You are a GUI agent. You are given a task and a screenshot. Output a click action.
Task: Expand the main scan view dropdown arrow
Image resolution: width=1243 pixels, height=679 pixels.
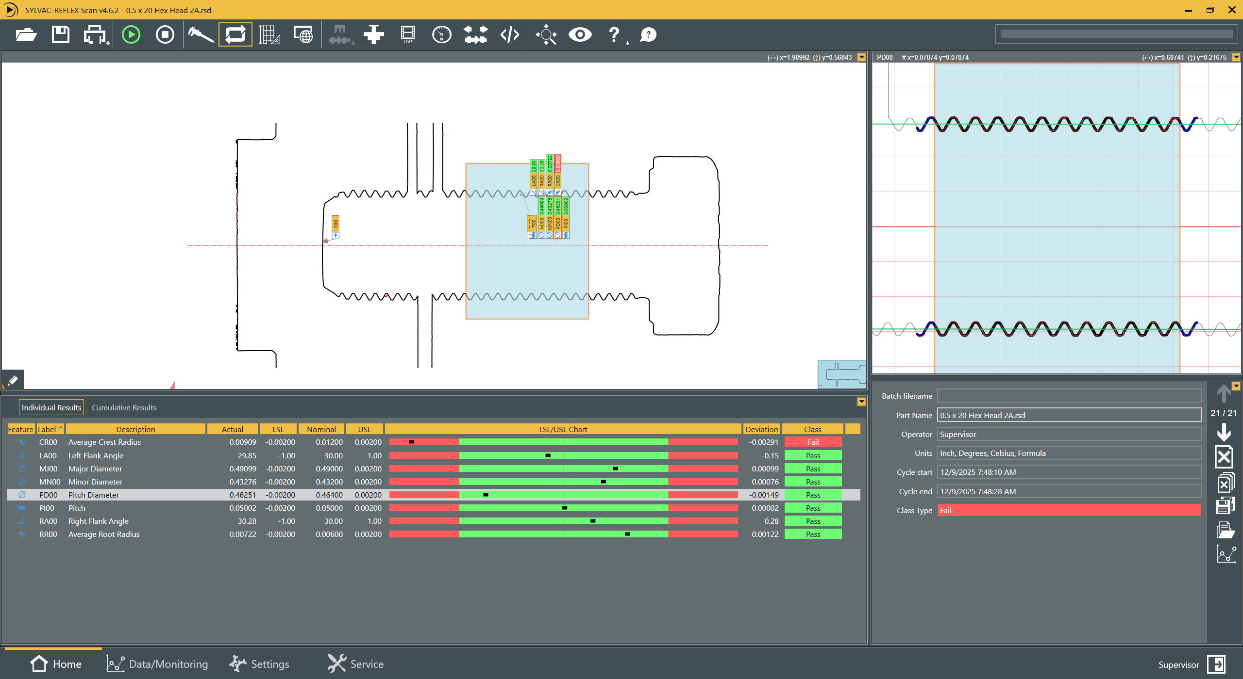(862, 57)
